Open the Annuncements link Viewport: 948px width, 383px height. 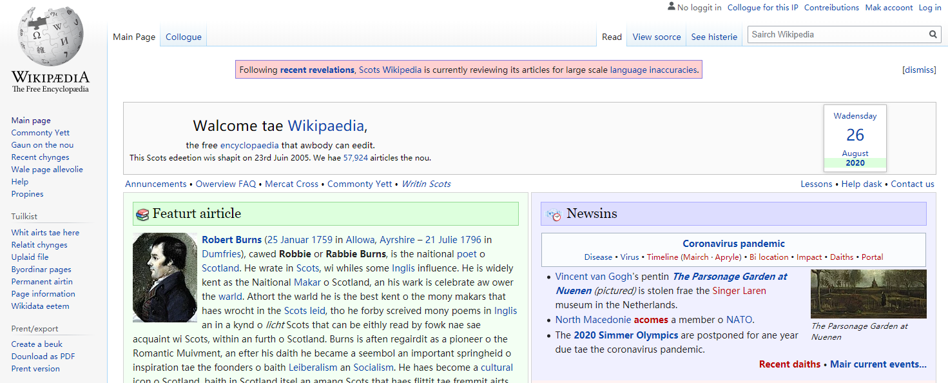(156, 184)
